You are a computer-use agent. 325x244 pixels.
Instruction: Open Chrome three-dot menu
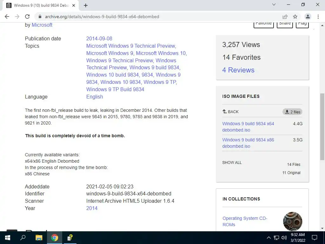[318, 17]
